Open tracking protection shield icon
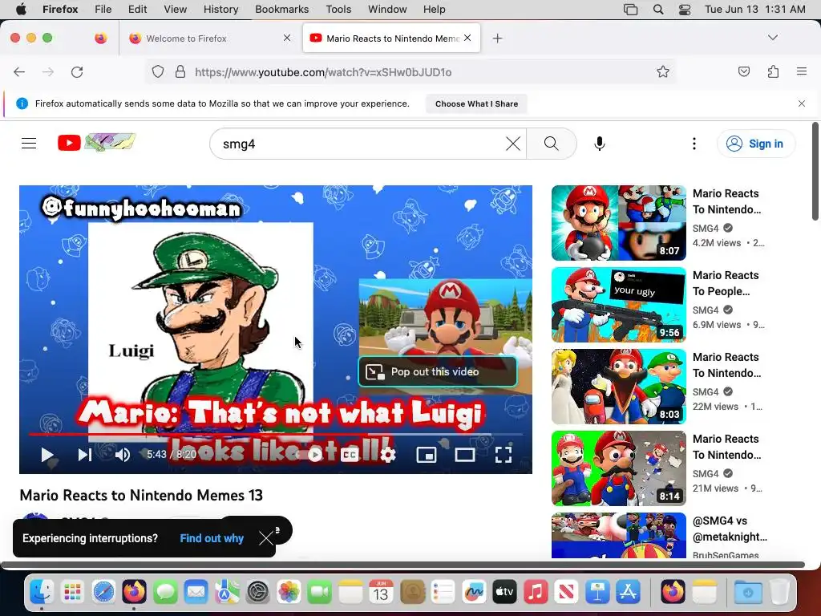821x616 pixels. coord(158,71)
